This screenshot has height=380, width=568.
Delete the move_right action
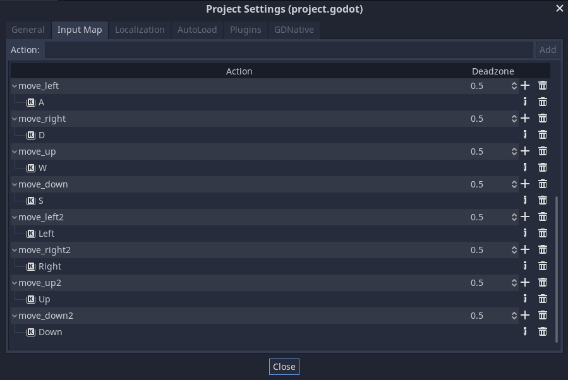(x=542, y=118)
